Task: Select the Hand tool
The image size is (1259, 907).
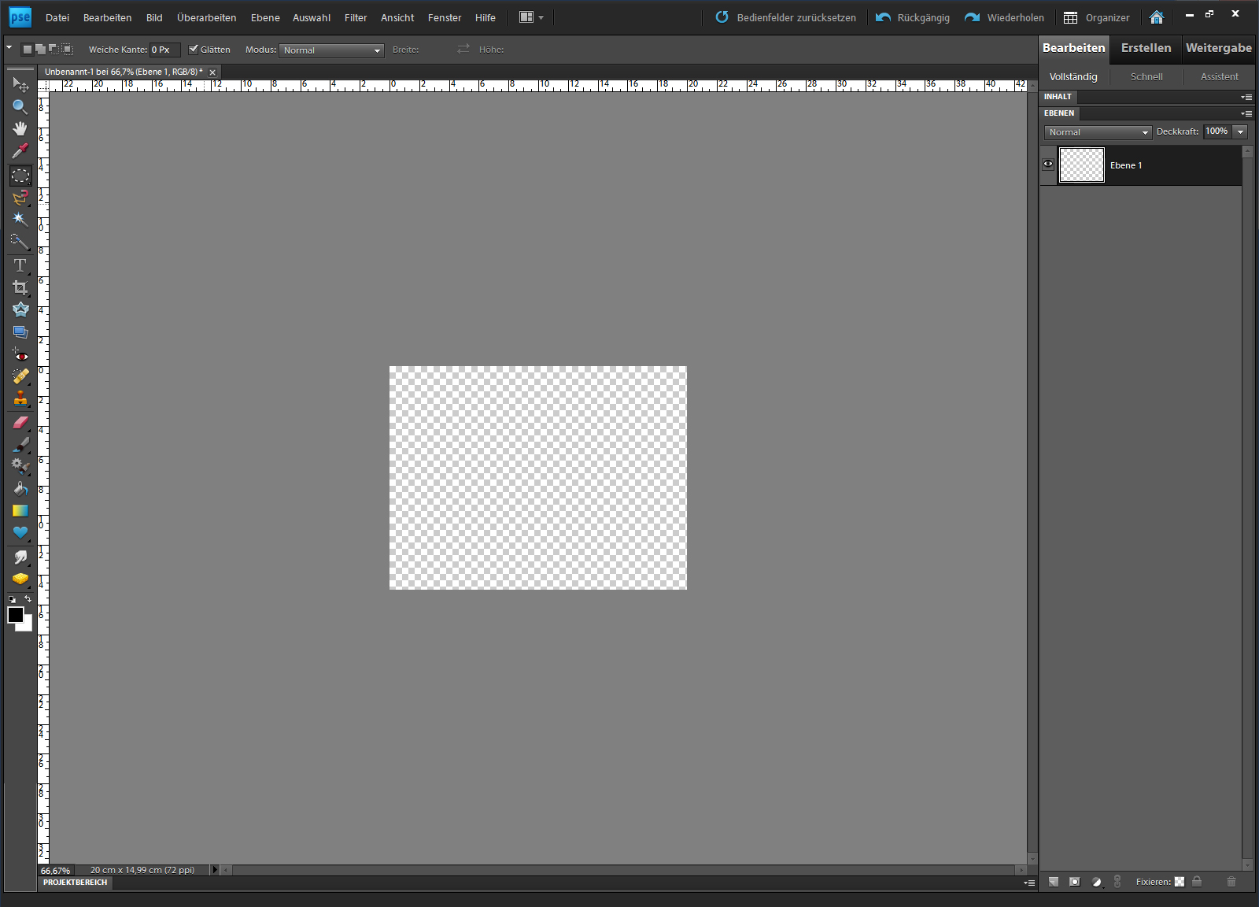Action: point(20,128)
